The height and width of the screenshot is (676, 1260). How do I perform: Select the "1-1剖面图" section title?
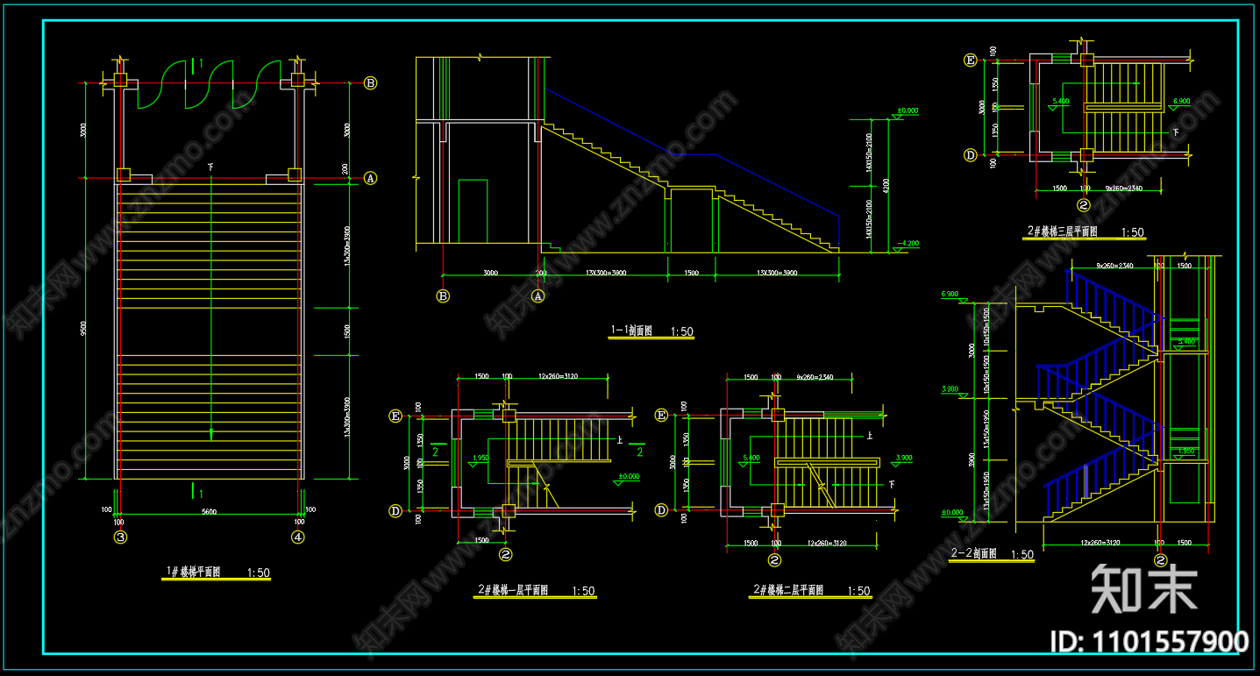[632, 331]
